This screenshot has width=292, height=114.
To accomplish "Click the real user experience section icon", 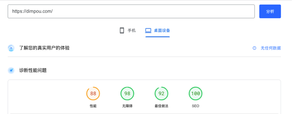I will pyautogui.click(x=11, y=48).
